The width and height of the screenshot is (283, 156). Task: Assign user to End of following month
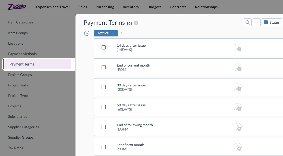[x=238, y=127]
